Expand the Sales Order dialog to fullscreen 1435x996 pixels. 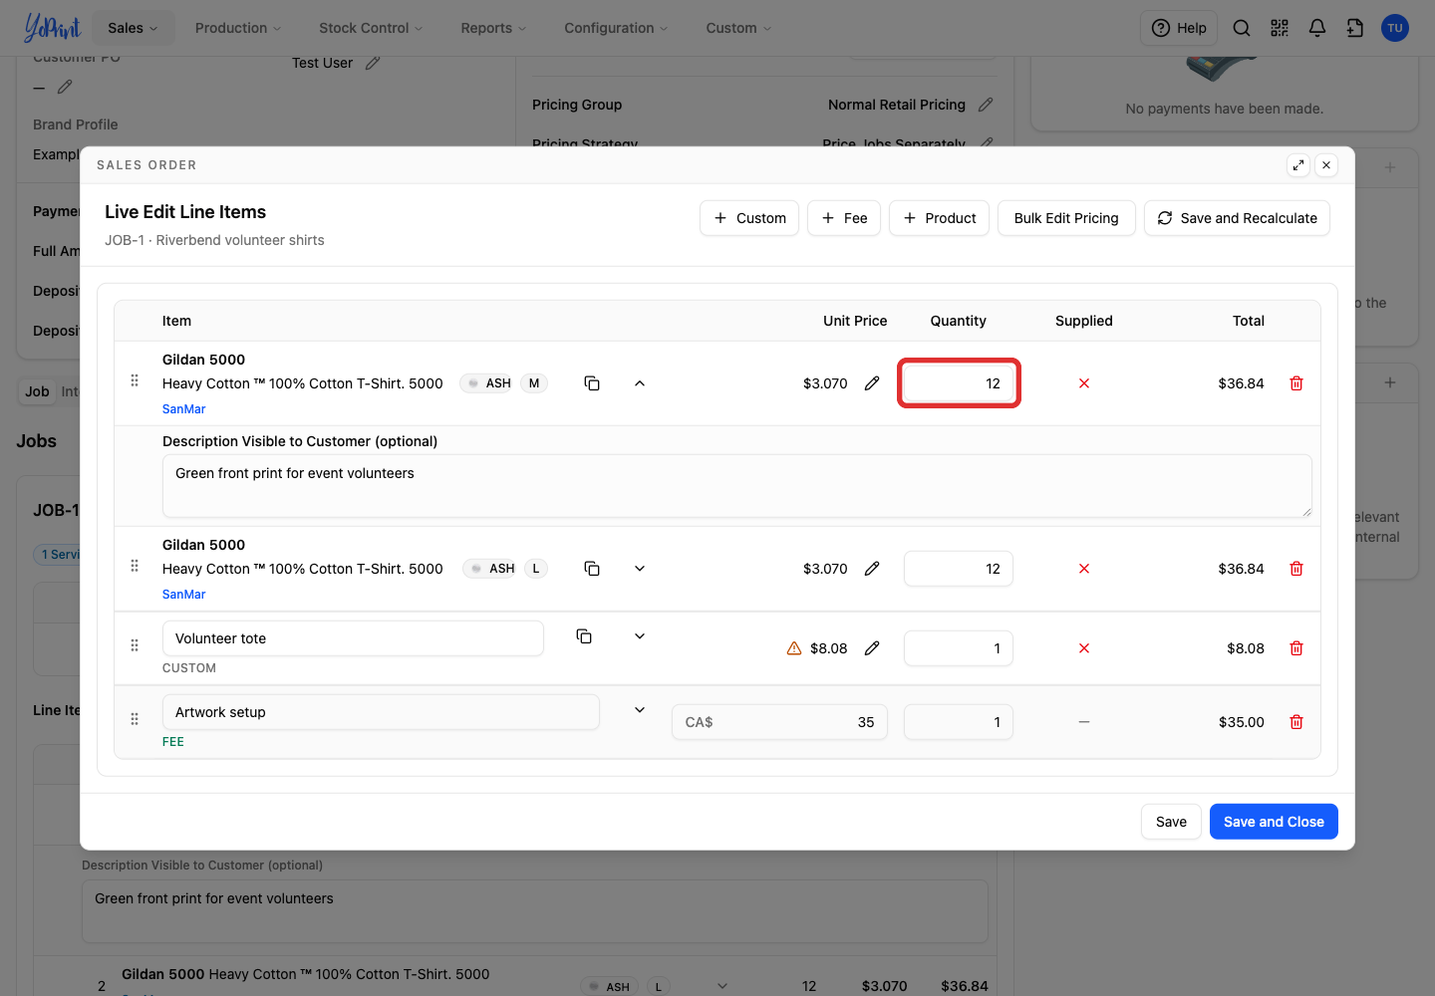pyautogui.click(x=1298, y=165)
